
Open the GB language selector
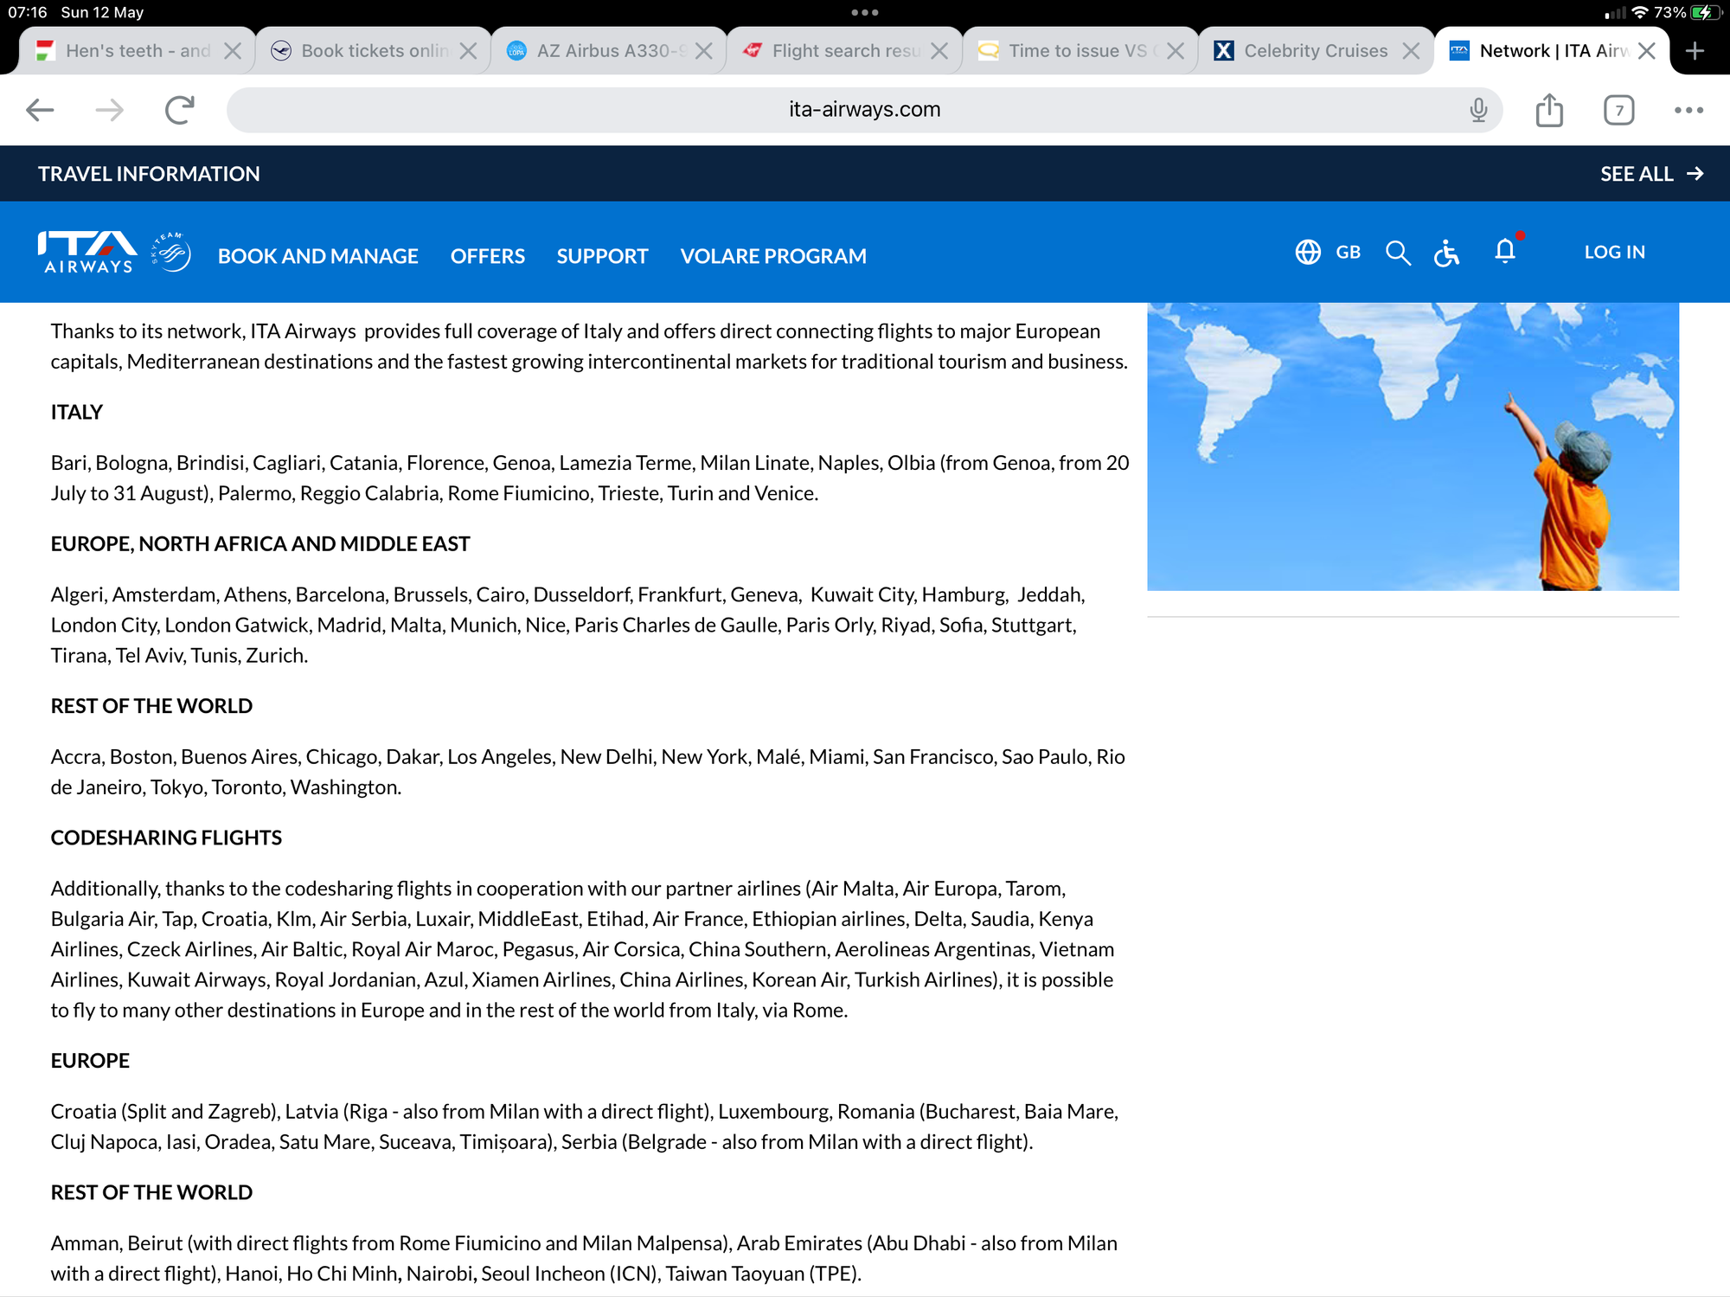pos(1329,252)
